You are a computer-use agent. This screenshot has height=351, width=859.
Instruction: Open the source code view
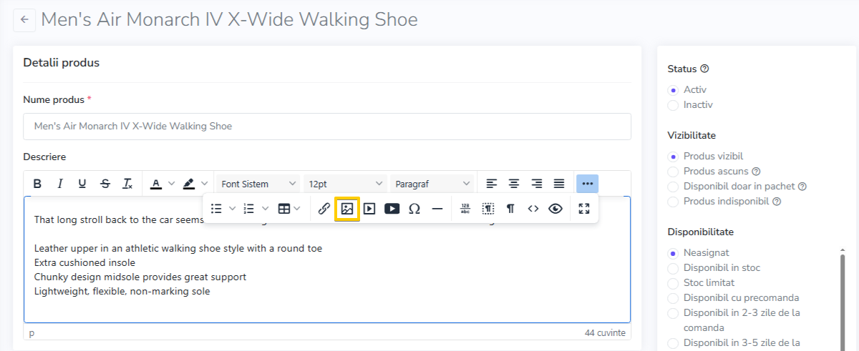tap(533, 209)
